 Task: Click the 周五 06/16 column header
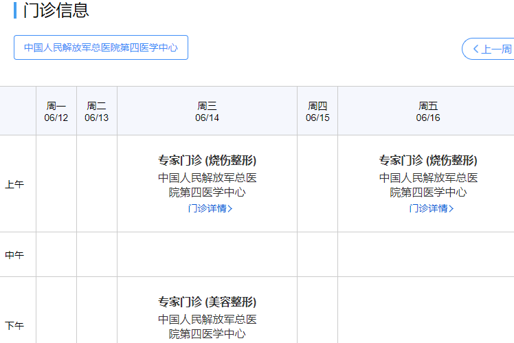[x=428, y=111]
